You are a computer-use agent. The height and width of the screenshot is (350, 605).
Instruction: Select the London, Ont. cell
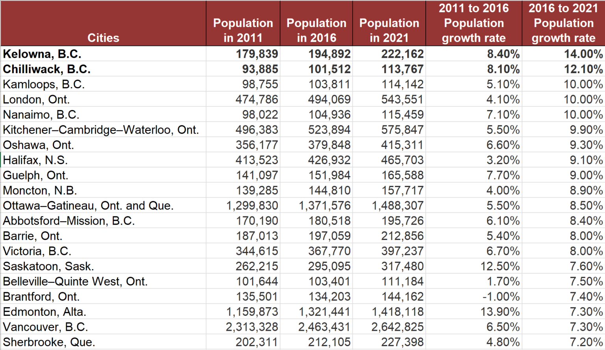pyautogui.click(x=103, y=99)
